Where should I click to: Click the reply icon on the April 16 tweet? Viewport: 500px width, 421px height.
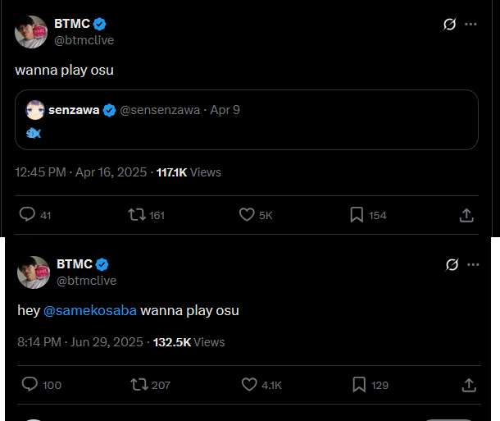(27, 214)
